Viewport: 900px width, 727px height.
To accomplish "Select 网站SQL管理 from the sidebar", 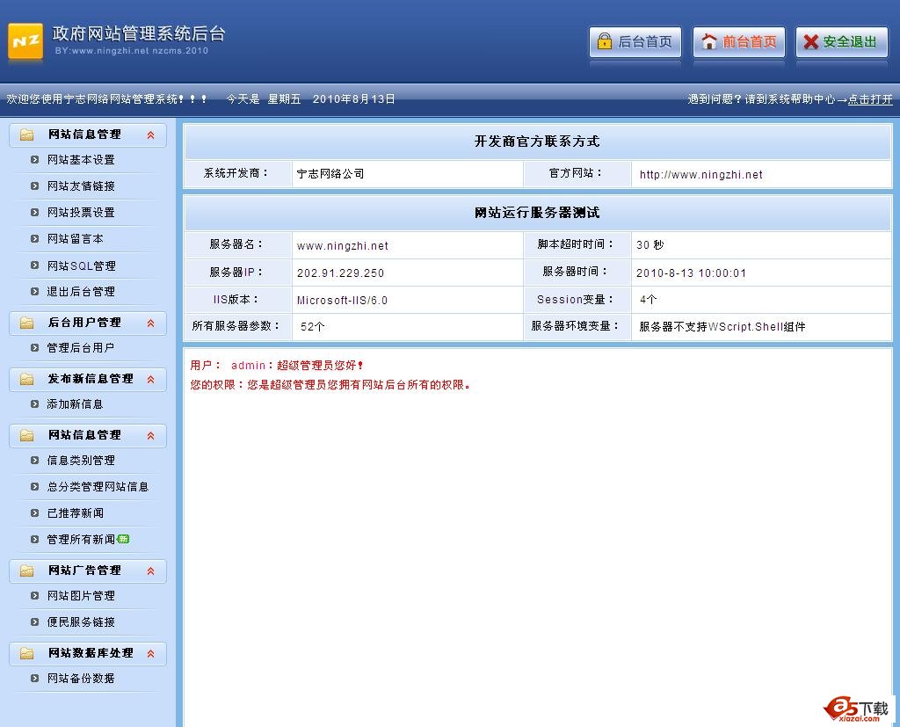I will tap(81, 265).
